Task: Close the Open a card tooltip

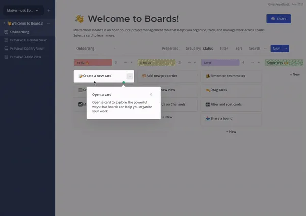Action: point(151,95)
